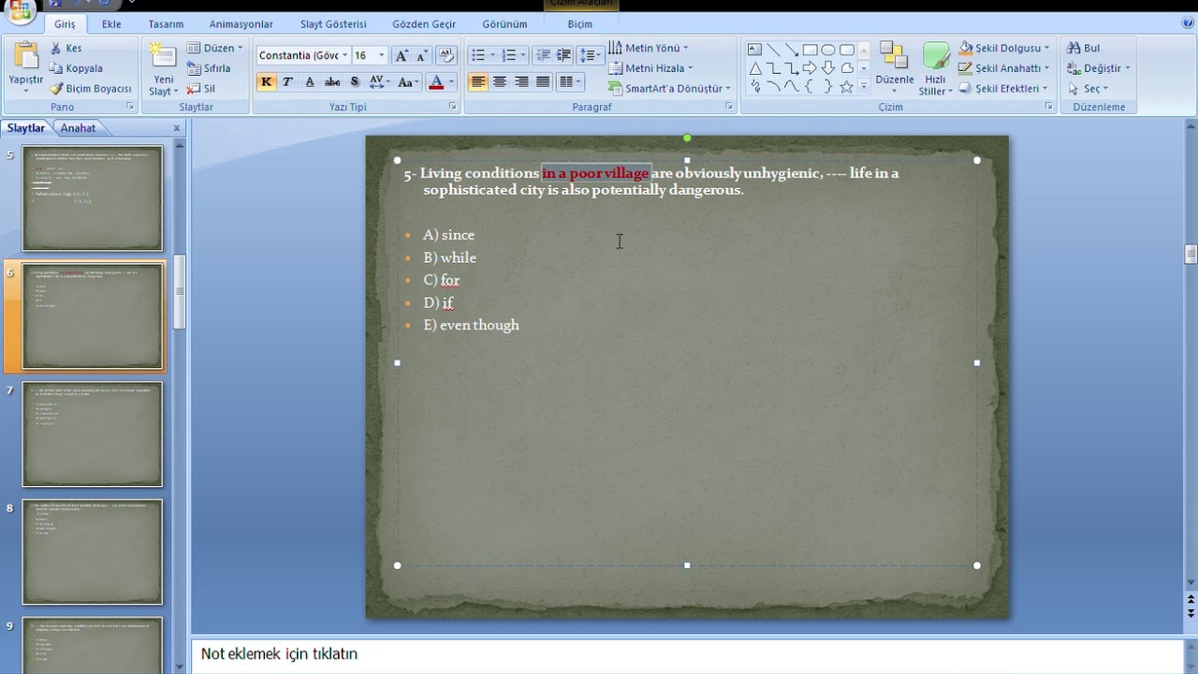The height and width of the screenshot is (674, 1198).
Task: Click the Düzenle arrange button
Action: click(x=894, y=67)
